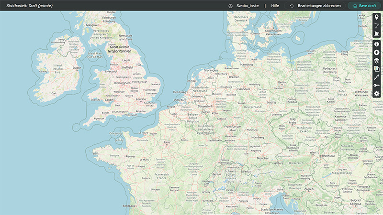Image resolution: width=383 pixels, height=215 pixels.
Task: Click the München label on the map
Action: [x=263, y=158]
